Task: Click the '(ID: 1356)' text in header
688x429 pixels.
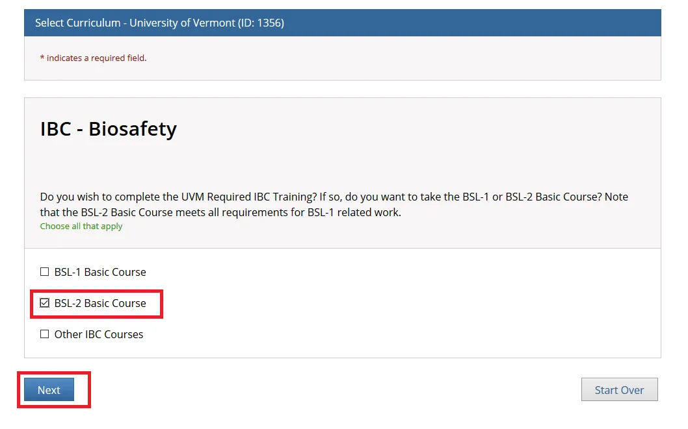Action: pos(261,23)
